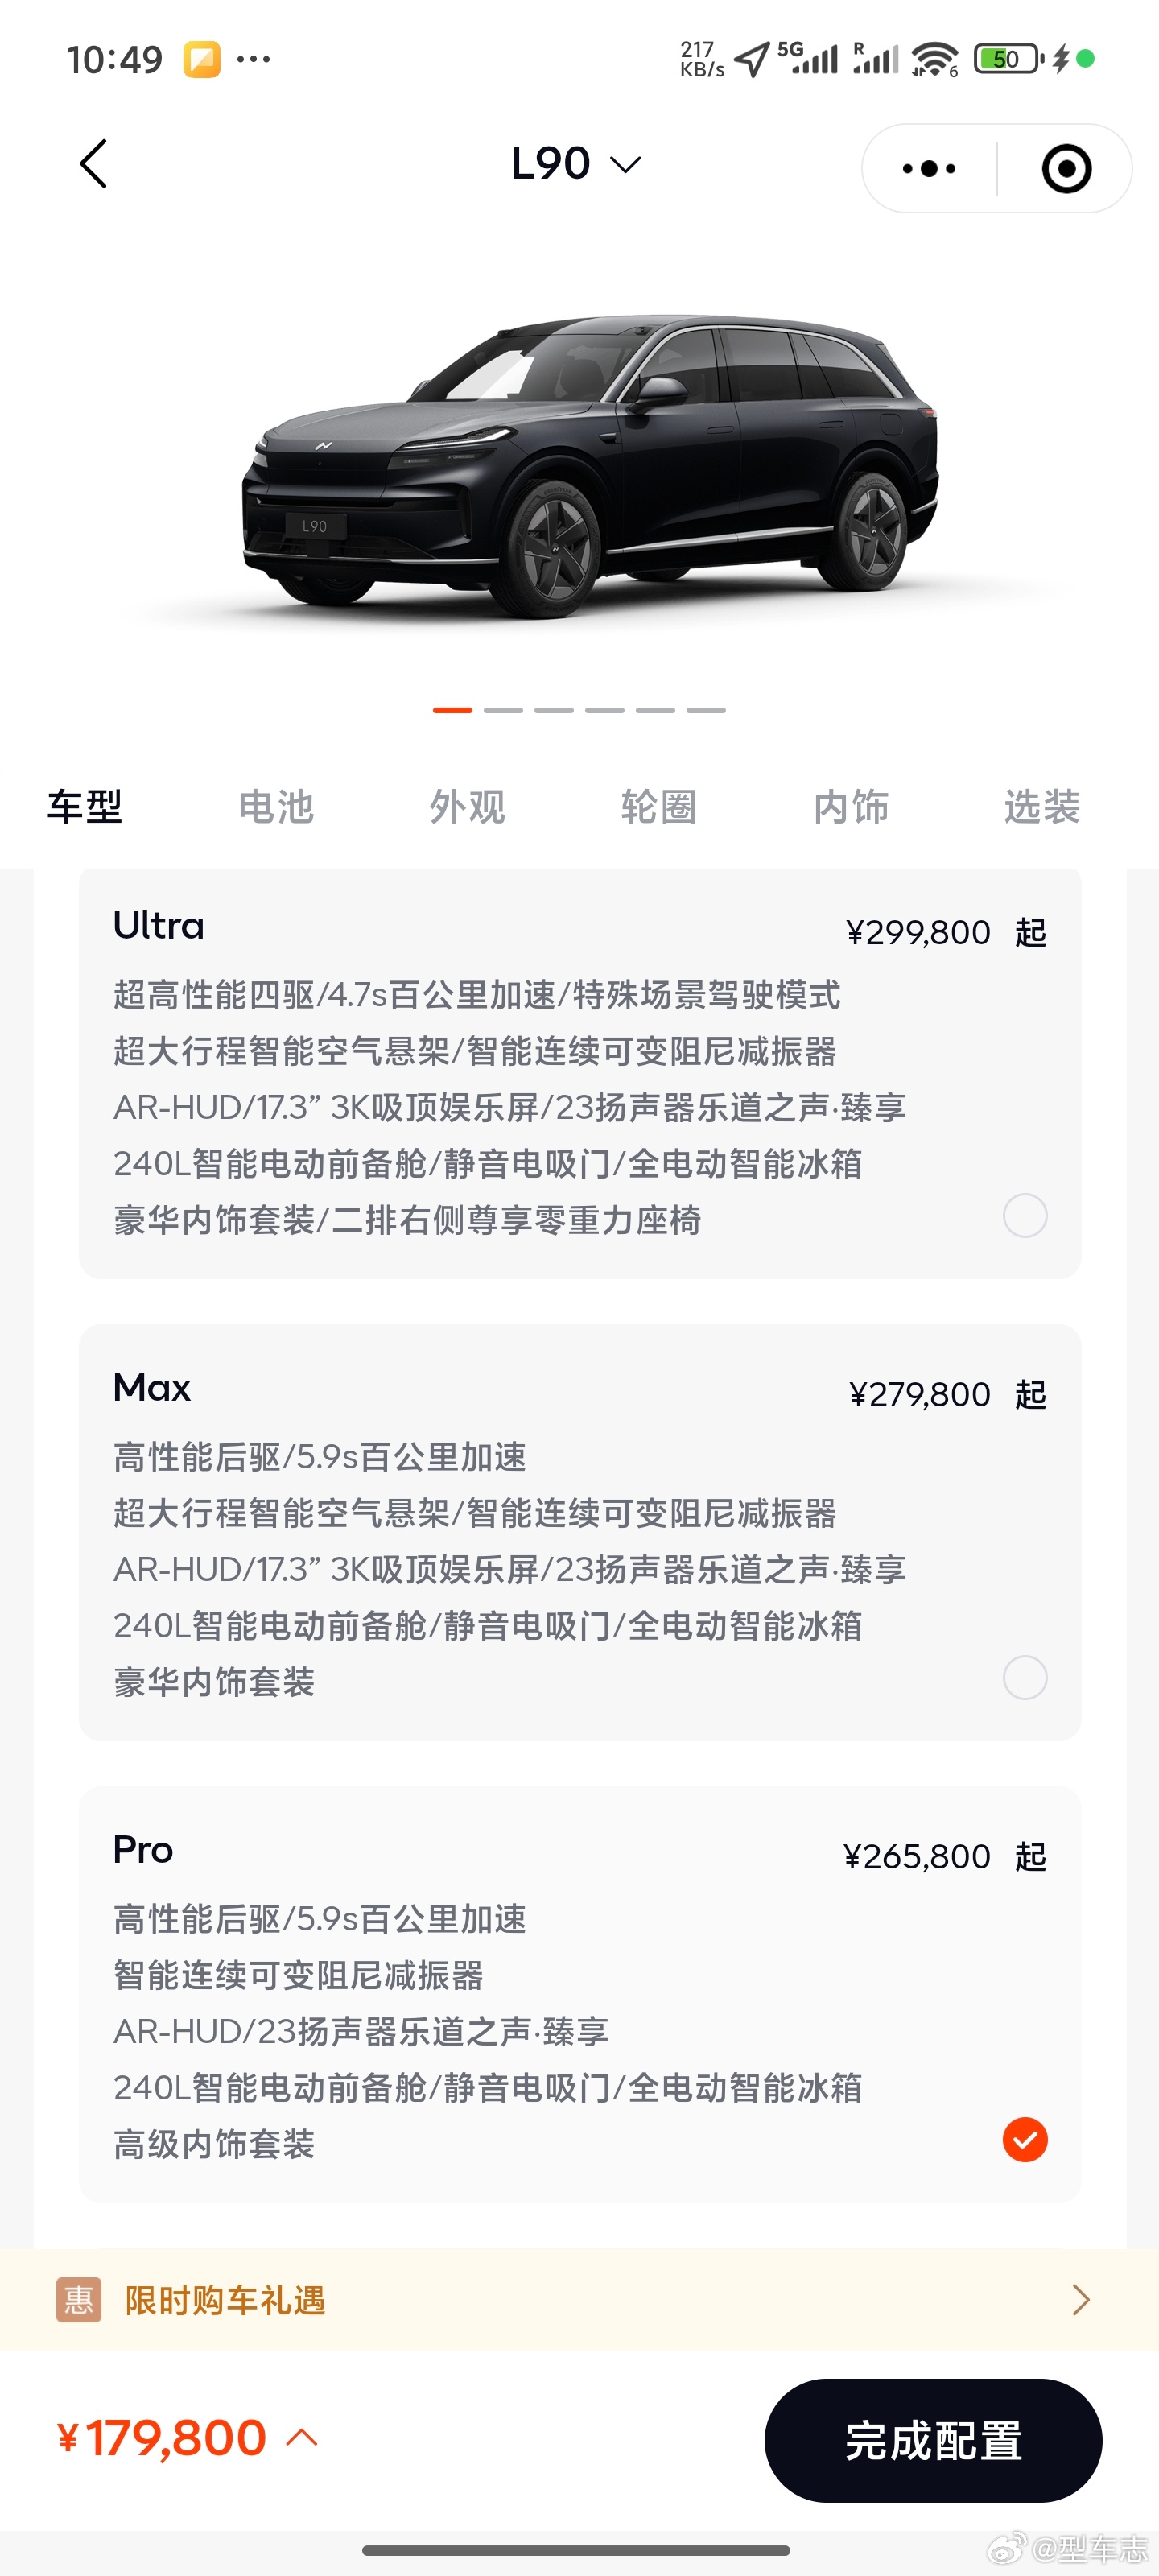
Task: Tap the WiFi icon in status bar
Action: coord(935,59)
